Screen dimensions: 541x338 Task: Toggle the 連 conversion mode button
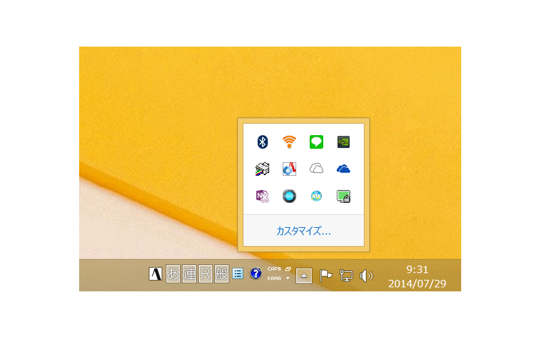point(189,274)
